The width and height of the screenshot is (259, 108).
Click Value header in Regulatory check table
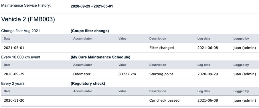(122, 91)
